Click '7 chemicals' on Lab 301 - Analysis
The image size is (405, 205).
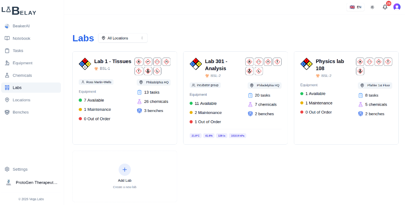265,104
